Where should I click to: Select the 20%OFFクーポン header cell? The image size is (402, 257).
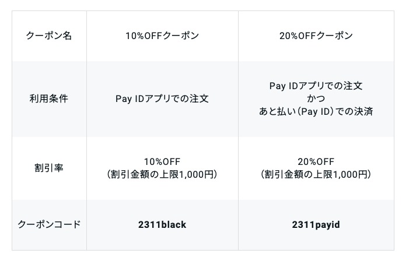tap(316, 36)
